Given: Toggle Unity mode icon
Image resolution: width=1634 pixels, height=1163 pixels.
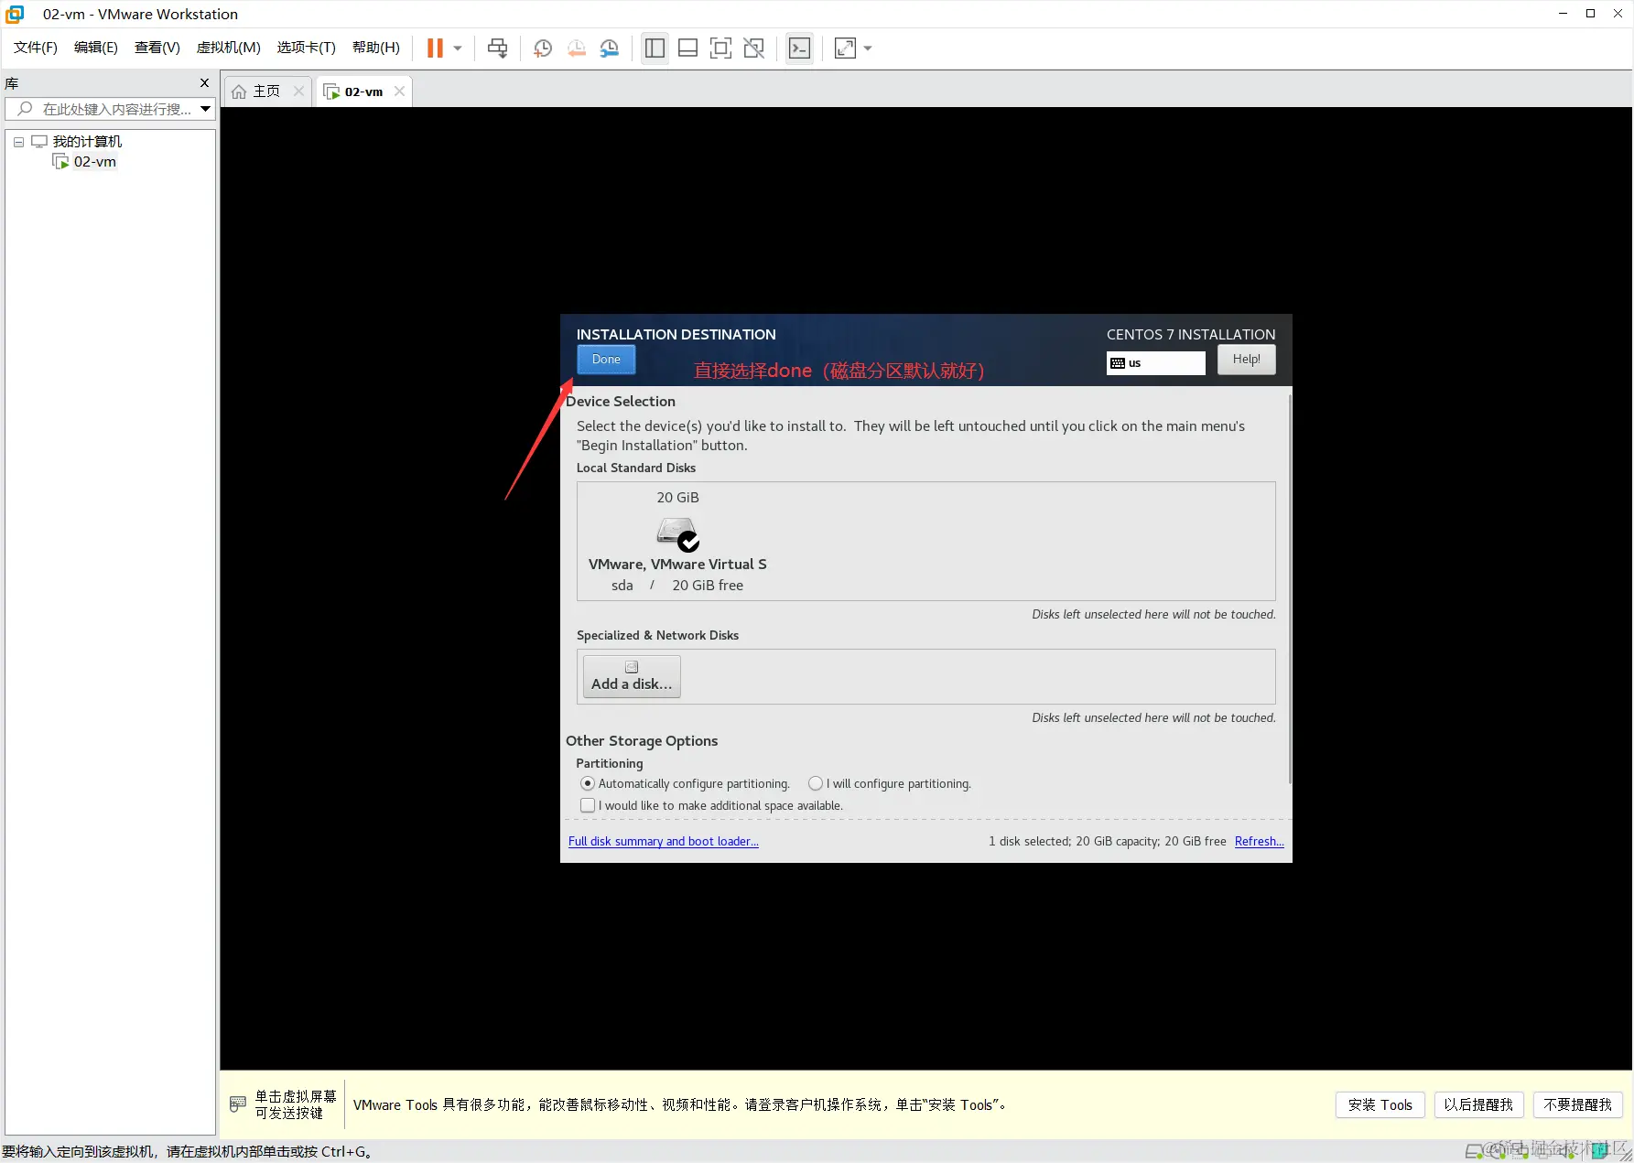Looking at the screenshot, I should 754,48.
